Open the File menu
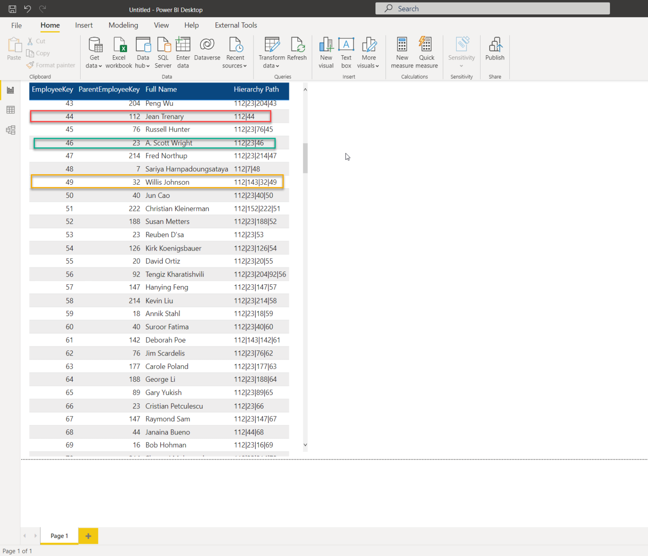The width and height of the screenshot is (648, 556). click(x=16, y=25)
